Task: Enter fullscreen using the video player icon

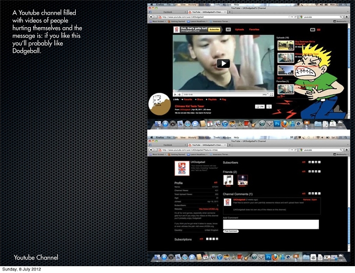Action: tap(271, 94)
